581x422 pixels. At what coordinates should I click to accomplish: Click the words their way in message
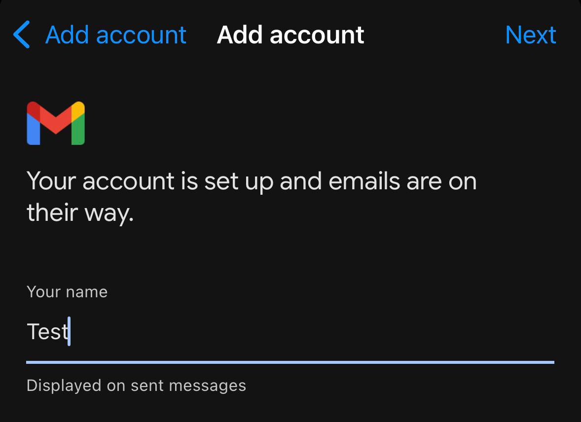(x=80, y=213)
